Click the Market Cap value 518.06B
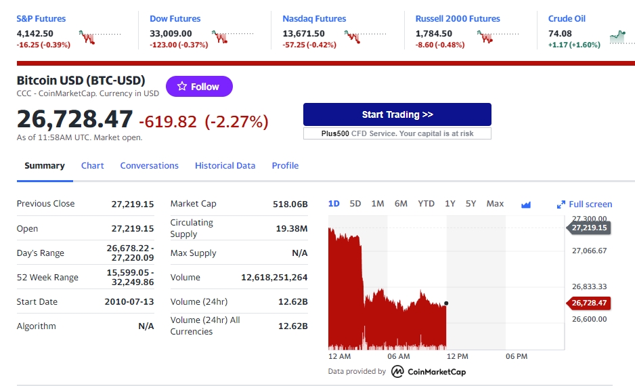The width and height of the screenshot is (635, 386). point(290,204)
